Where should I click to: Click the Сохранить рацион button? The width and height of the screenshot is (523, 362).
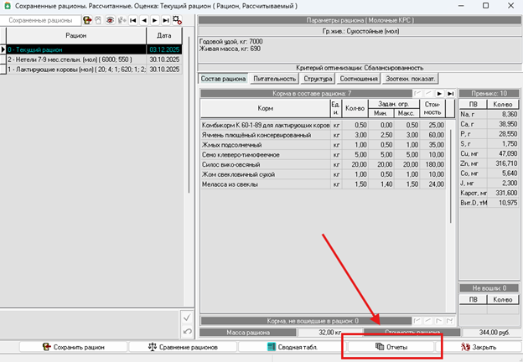point(74,347)
